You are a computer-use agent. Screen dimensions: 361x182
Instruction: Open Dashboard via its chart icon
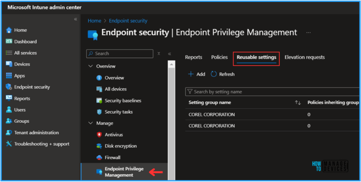tap(9, 41)
